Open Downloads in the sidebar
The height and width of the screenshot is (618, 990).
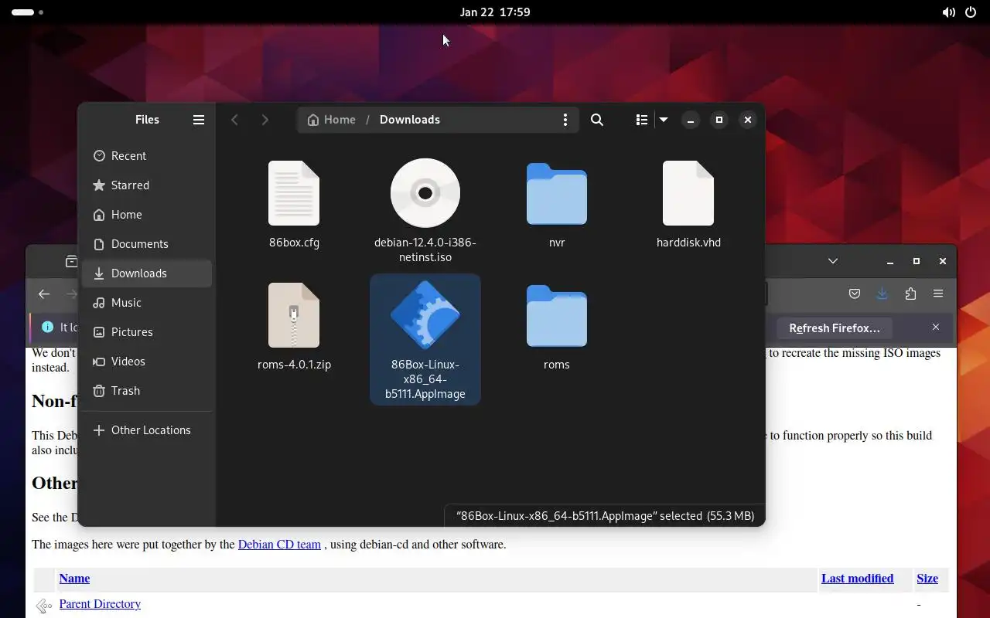pyautogui.click(x=147, y=273)
